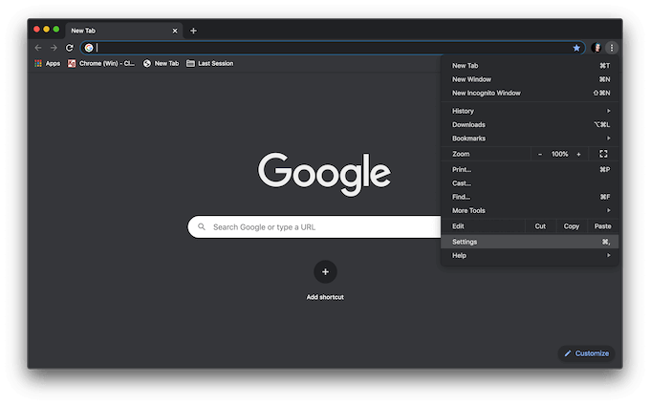This screenshot has width=650, height=405.
Task: Bookmark this page with the star icon
Action: point(576,48)
